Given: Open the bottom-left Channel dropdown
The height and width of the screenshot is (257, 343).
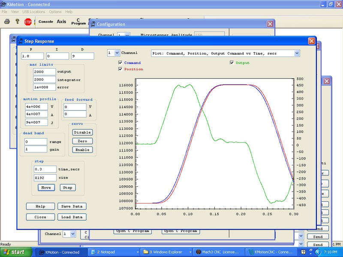Looking at the screenshot, I should (x=72, y=234).
